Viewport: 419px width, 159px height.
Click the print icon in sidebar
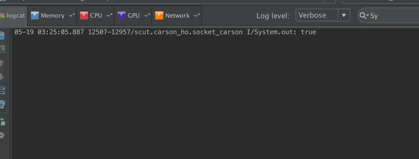[2, 104]
